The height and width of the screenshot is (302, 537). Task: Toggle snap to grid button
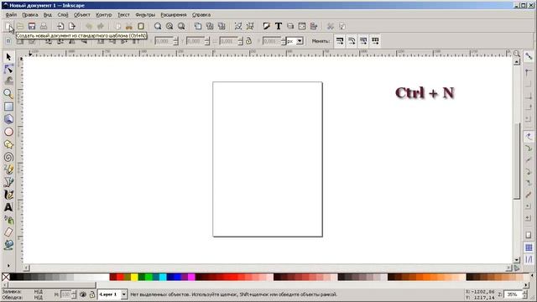point(529,247)
